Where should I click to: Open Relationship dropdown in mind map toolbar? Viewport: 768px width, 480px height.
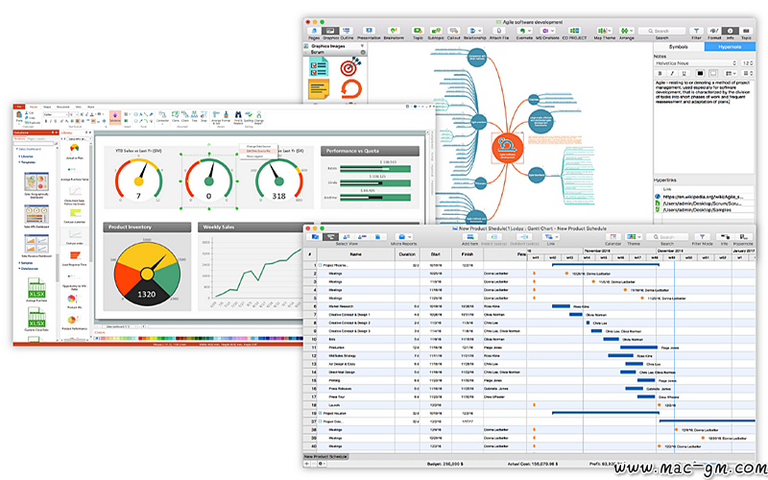(474, 31)
